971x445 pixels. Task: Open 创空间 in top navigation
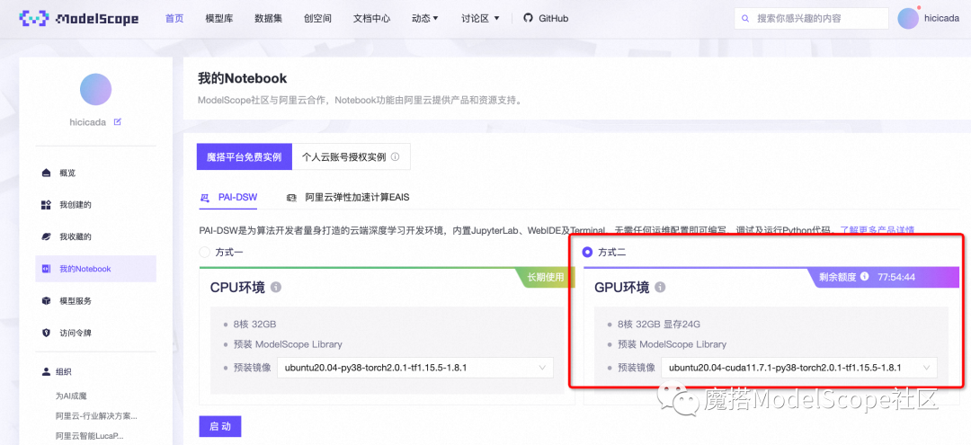[x=317, y=19]
